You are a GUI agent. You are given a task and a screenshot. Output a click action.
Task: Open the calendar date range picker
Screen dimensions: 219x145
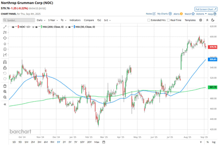tap(104, 142)
